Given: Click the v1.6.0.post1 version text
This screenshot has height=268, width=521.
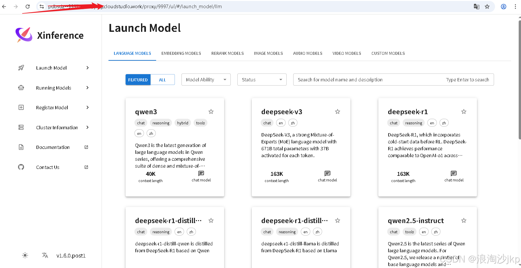Looking at the screenshot, I should tap(71, 256).
